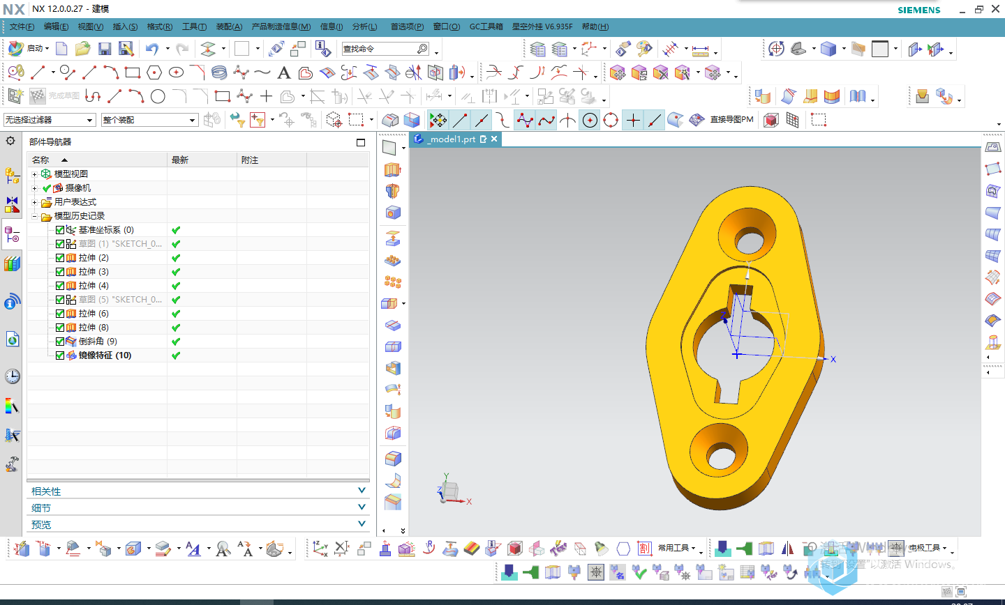Screen dimensions: 1005x605
Task: Click the New file icon
Action: point(61,49)
